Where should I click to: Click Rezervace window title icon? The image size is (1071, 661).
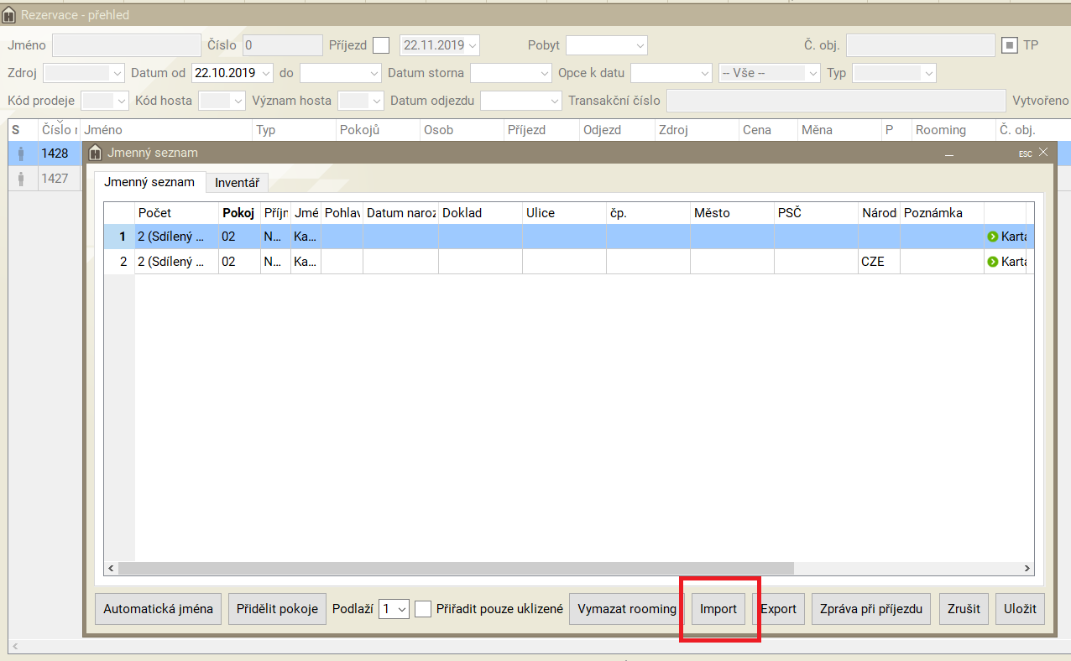8,15
